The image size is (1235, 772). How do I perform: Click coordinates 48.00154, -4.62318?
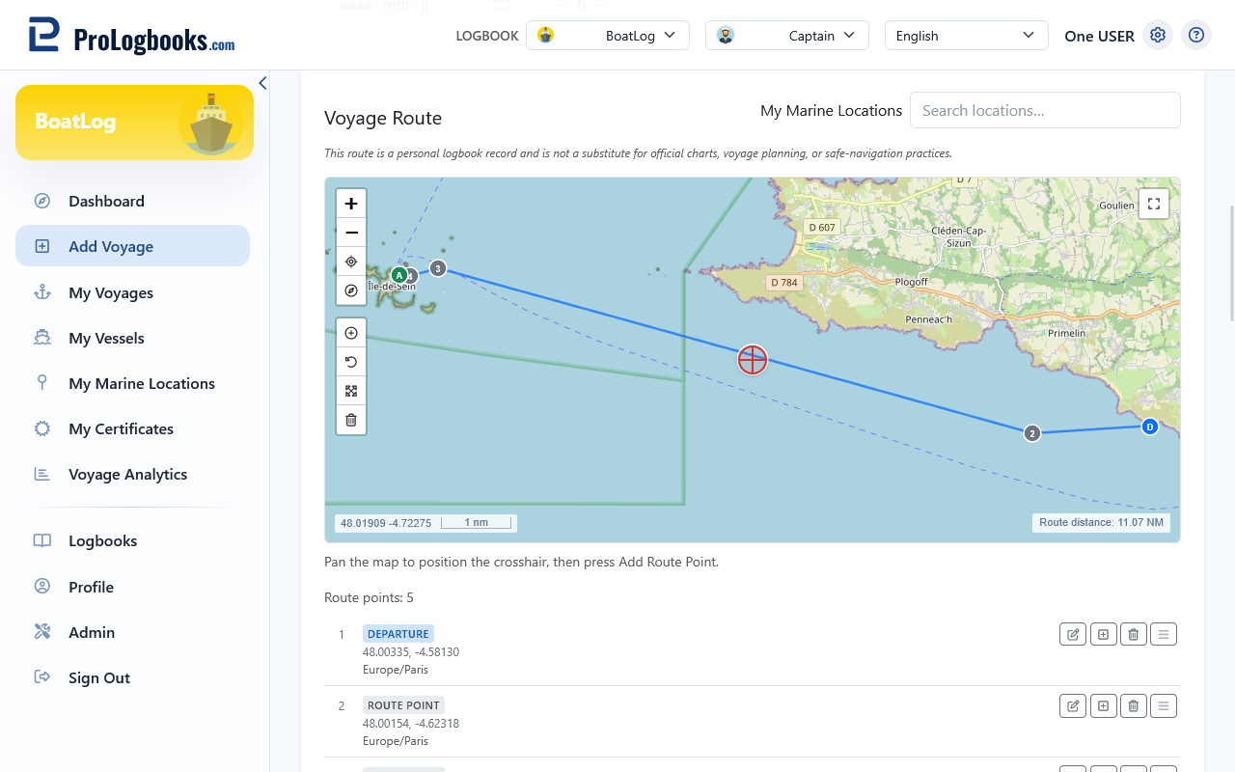pyautogui.click(x=409, y=724)
